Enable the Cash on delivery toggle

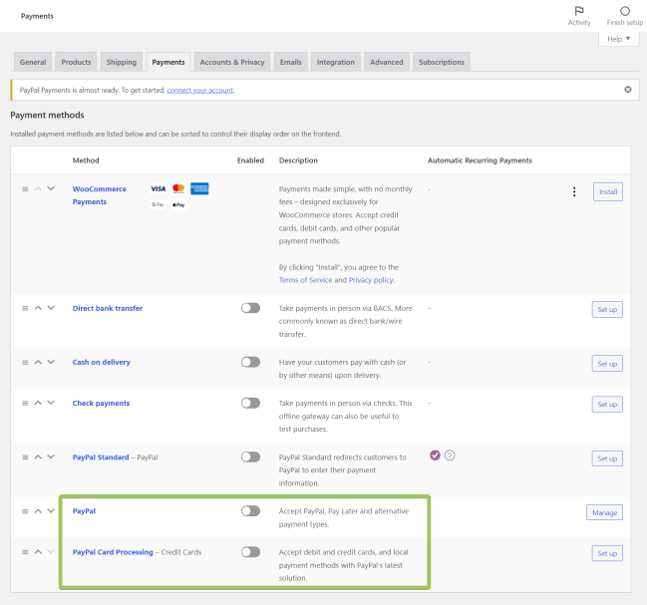(250, 362)
